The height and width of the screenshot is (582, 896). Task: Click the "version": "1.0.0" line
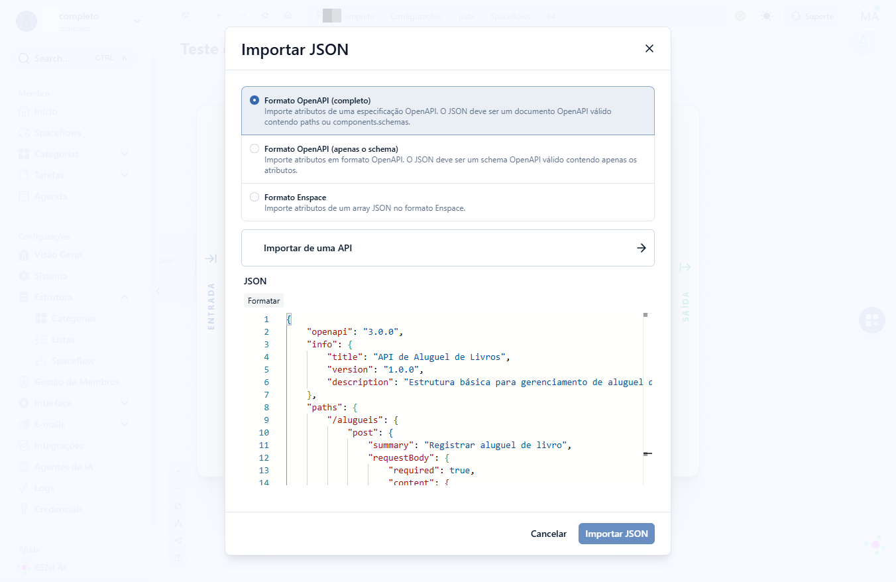pyautogui.click(x=375, y=369)
